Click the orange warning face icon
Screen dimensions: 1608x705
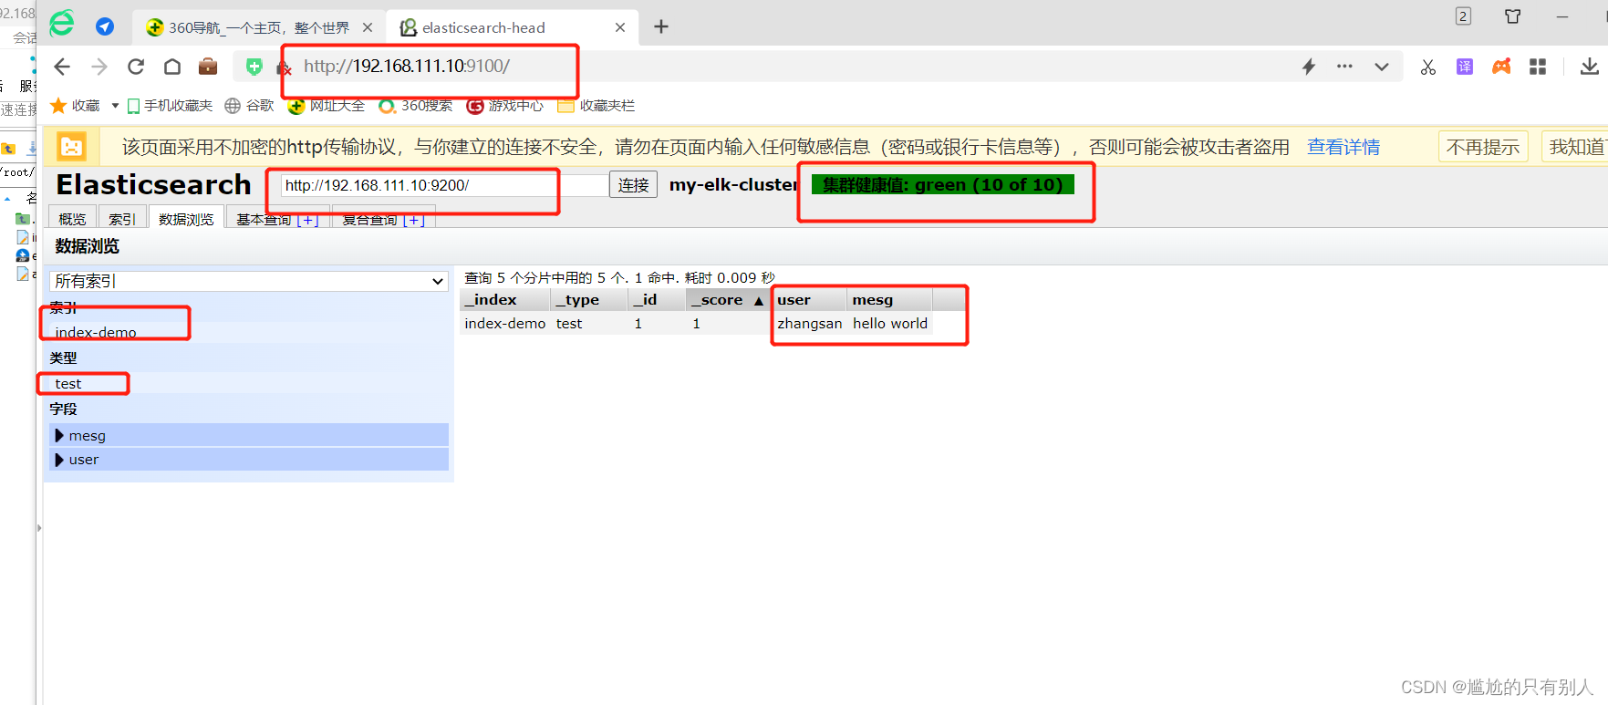72,147
